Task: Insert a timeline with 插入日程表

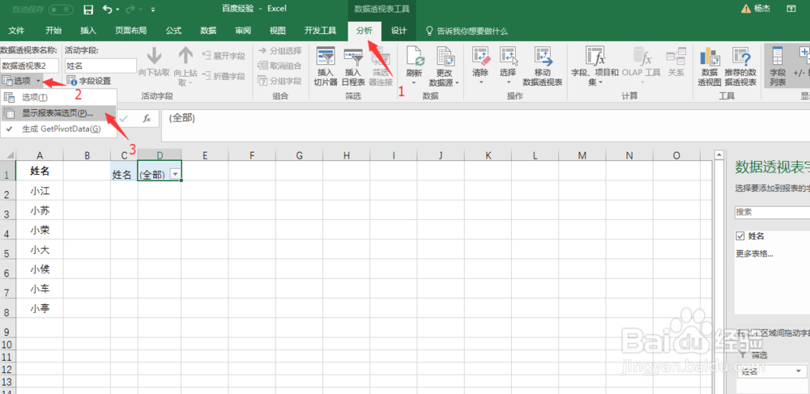Action: pos(353,66)
